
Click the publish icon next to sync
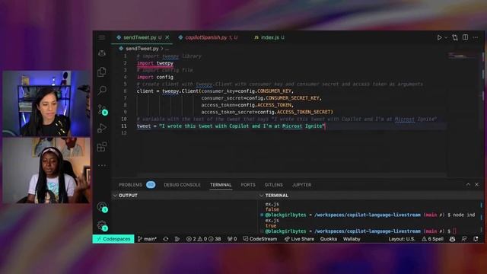pyautogui.click(x=177, y=239)
